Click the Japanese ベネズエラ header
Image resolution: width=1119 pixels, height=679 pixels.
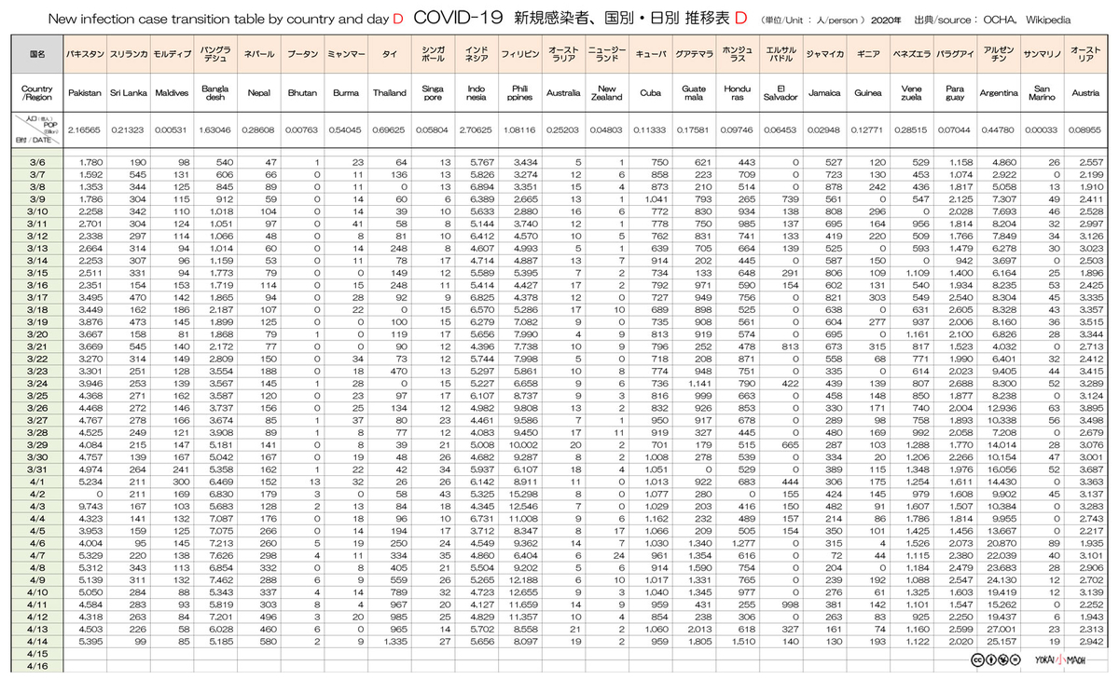click(x=911, y=55)
